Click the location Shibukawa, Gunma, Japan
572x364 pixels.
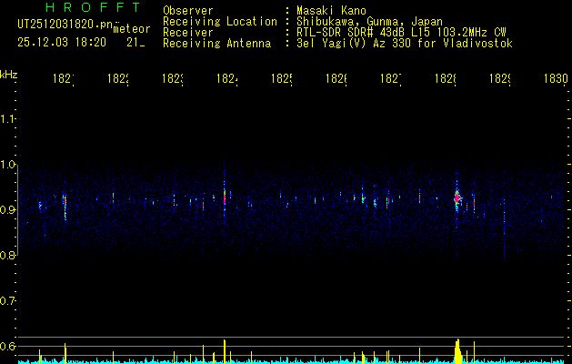pyautogui.click(x=369, y=22)
